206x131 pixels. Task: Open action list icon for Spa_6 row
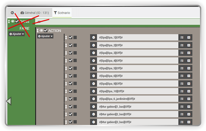[x=182, y=76]
